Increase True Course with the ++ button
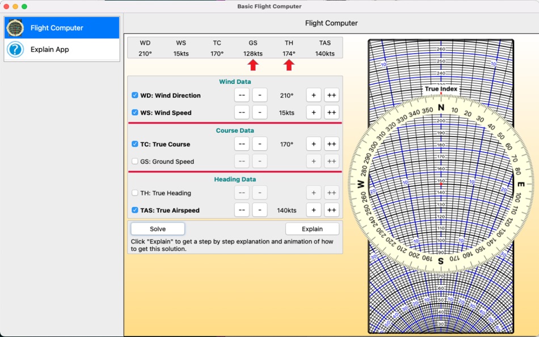539x337 pixels. 331,144
